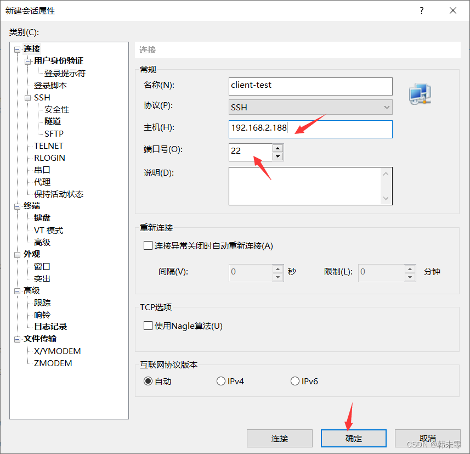This screenshot has width=470, height=454.
Task: Select VT 模式 in the tree
Action: [49, 231]
